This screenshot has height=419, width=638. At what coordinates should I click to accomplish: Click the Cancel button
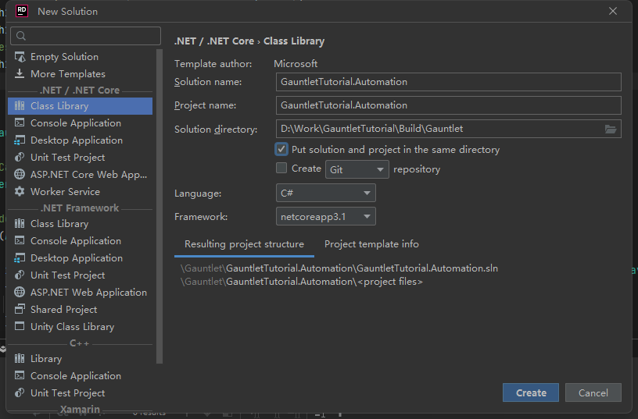(x=593, y=392)
